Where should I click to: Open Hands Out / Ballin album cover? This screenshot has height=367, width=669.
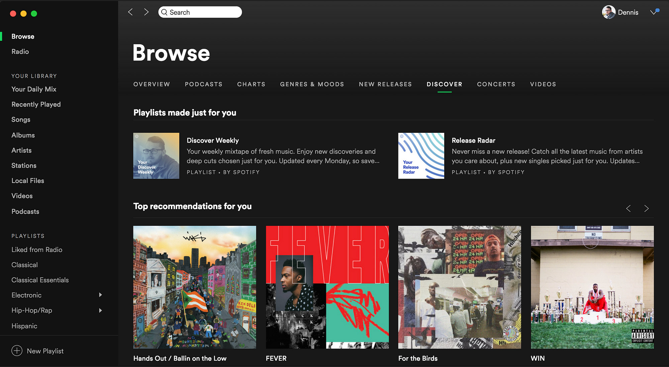click(195, 287)
